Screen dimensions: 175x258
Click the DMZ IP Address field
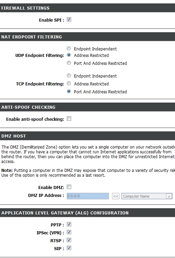(x=88, y=196)
